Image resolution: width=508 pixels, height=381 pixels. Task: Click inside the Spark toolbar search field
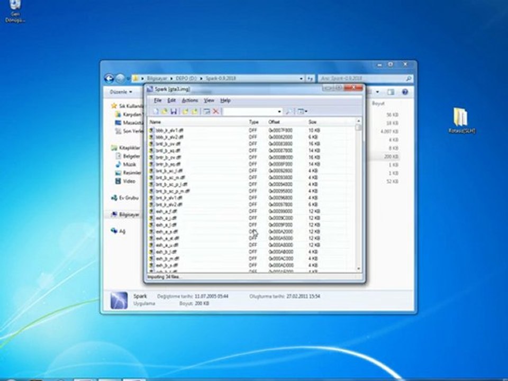(x=250, y=112)
